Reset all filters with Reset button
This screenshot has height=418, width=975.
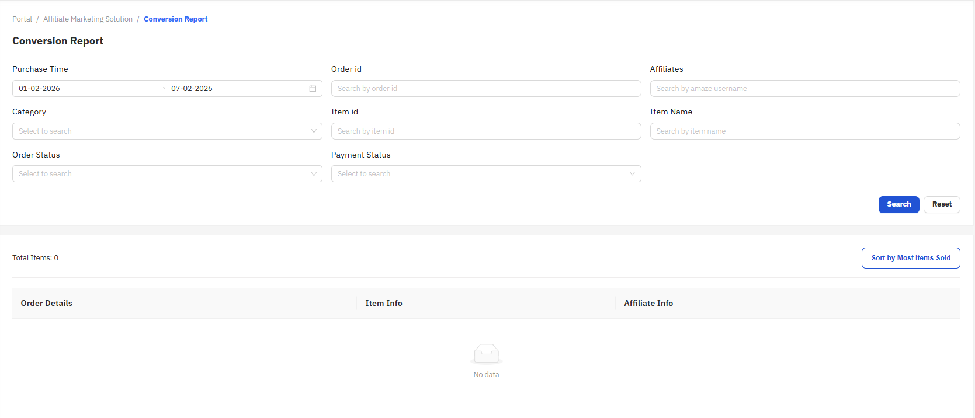[941, 204]
